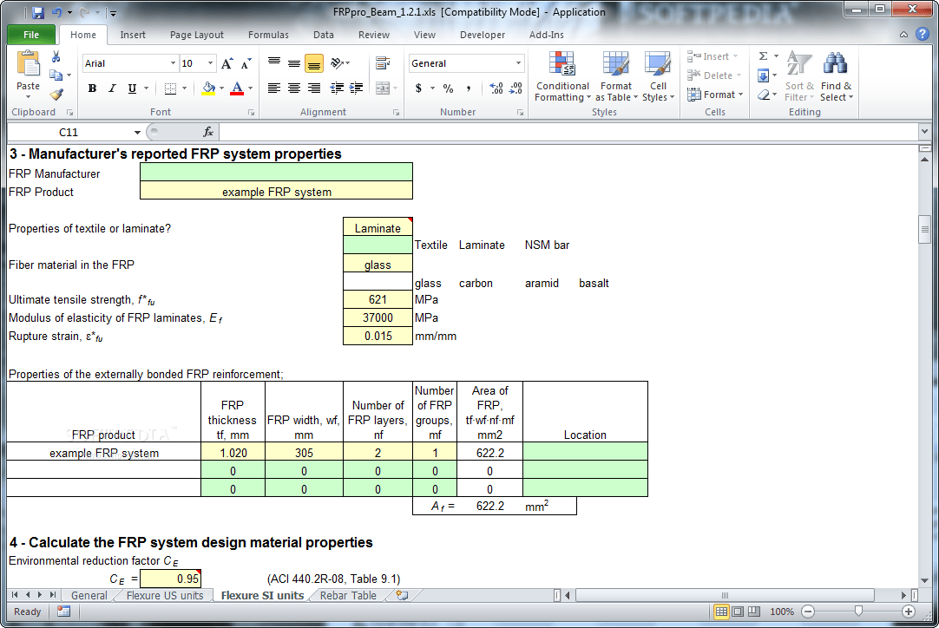The height and width of the screenshot is (628, 939).
Task: Select the Format Painter brush
Action: tap(56, 94)
